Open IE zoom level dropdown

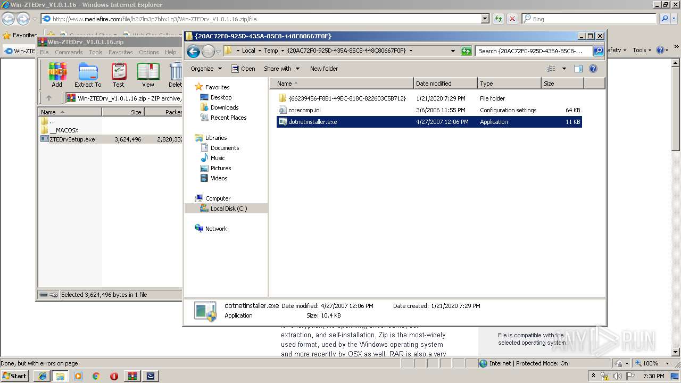pyautogui.click(x=668, y=363)
